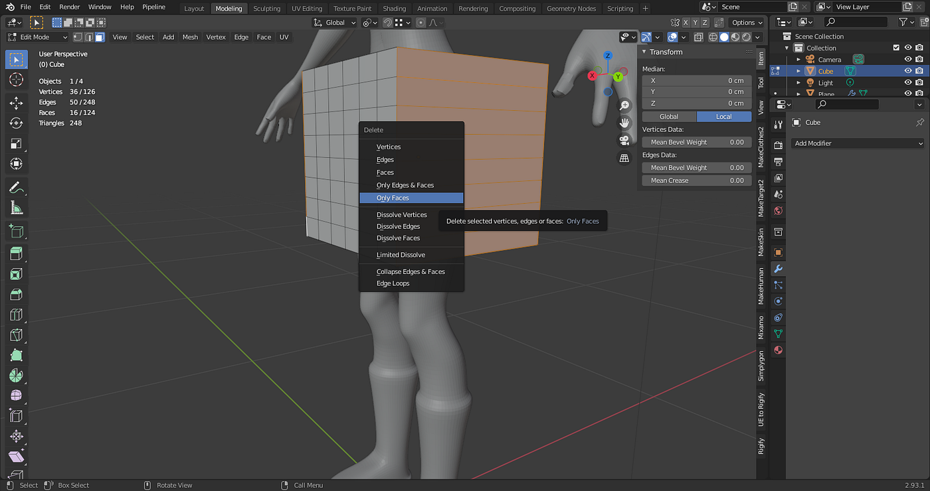Uncheck Collection exclude checkbox in outliner

896,48
